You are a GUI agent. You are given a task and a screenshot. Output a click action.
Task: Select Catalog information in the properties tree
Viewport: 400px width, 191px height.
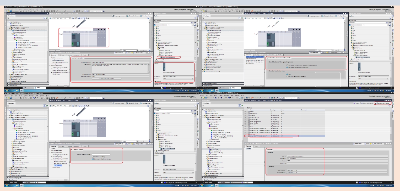[x=58, y=61]
